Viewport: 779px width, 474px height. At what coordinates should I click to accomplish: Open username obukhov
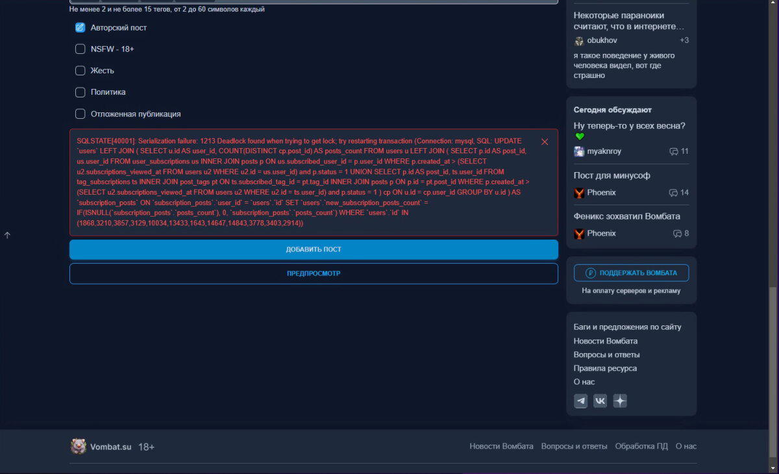coord(602,40)
